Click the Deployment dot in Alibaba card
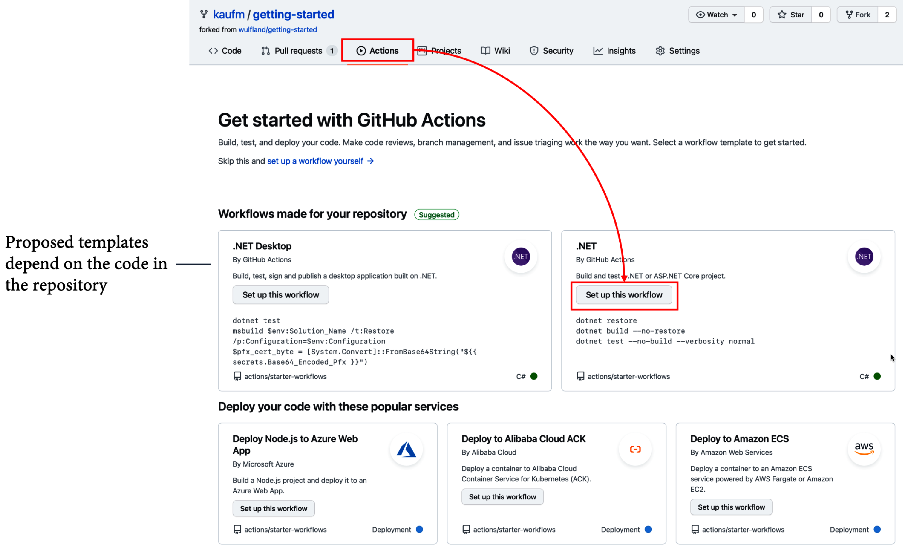Viewport: 903px width, 549px height. pyautogui.click(x=648, y=529)
